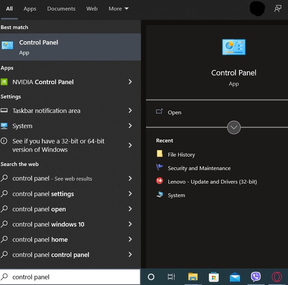Click Open in the Control Panel preview

click(174, 112)
